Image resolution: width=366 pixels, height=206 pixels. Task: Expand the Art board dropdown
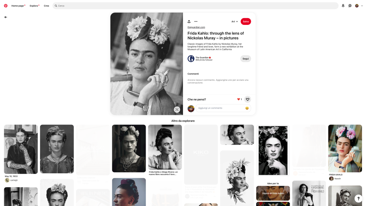pos(235,21)
